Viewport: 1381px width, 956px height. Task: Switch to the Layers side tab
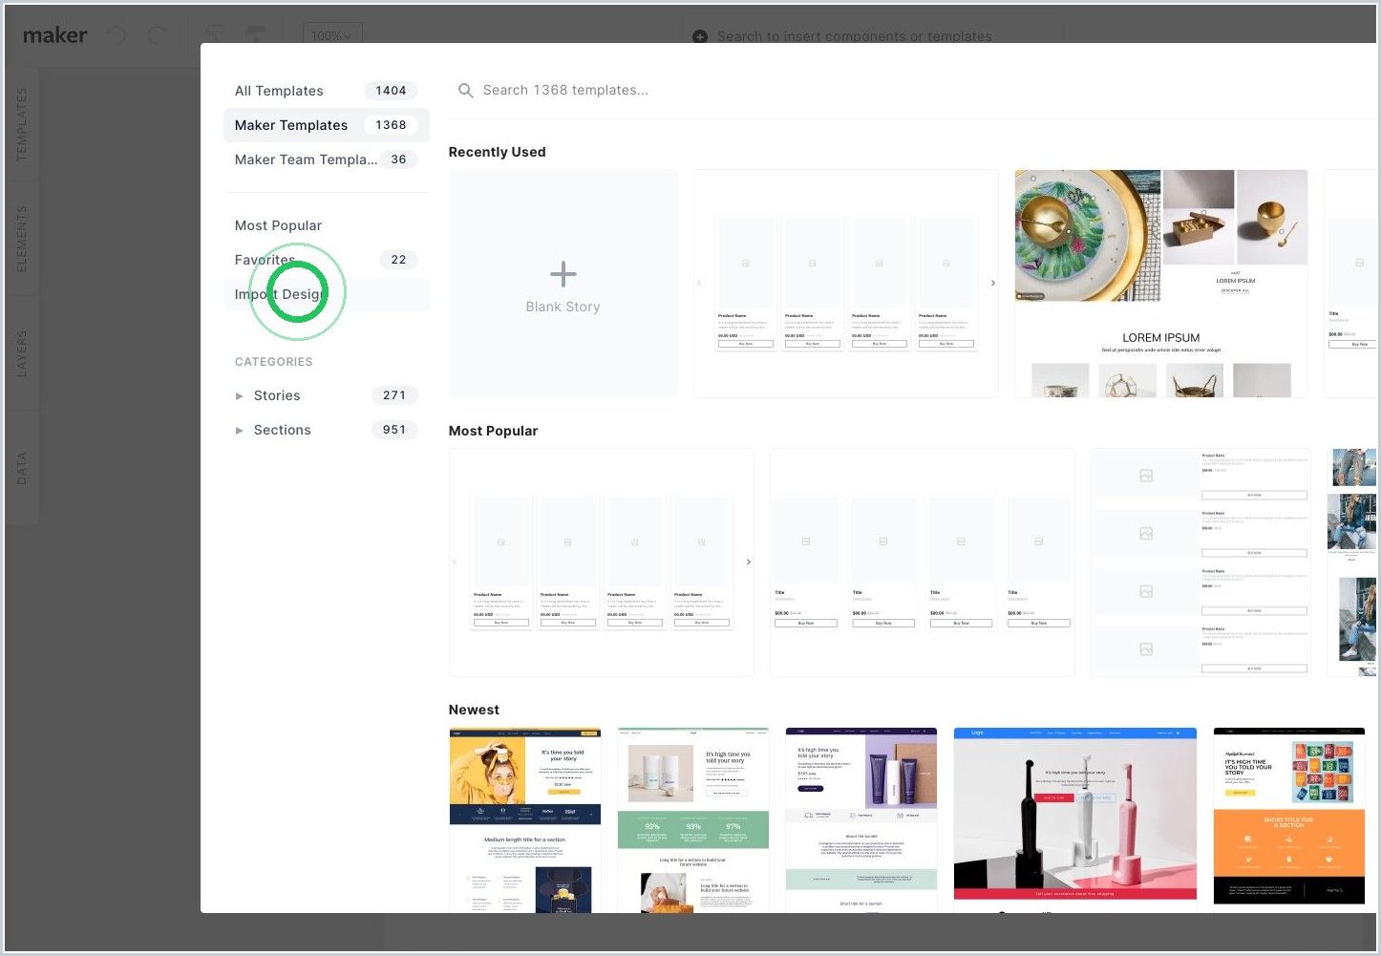coord(21,353)
